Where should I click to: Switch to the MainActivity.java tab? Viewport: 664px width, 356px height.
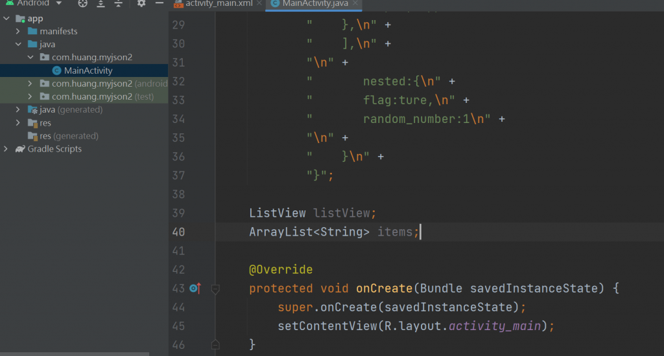click(x=315, y=3)
